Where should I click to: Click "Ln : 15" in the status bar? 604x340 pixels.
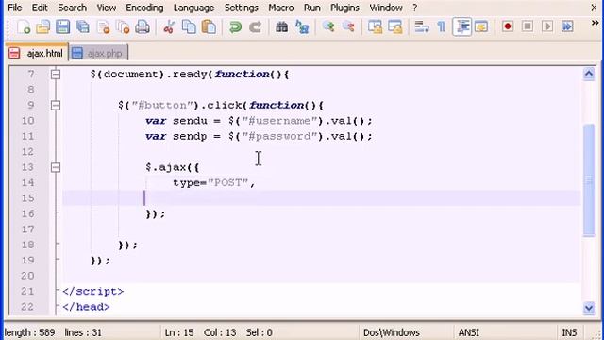[x=179, y=332]
